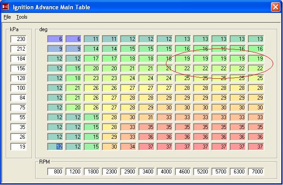Viewport: 283px width, 185px height.
Task: Select the 34 cell in the 19 kPa row
Action: [x=128, y=147]
